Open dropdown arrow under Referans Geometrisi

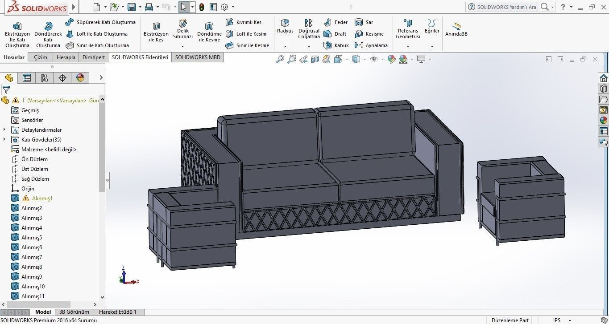(x=408, y=46)
